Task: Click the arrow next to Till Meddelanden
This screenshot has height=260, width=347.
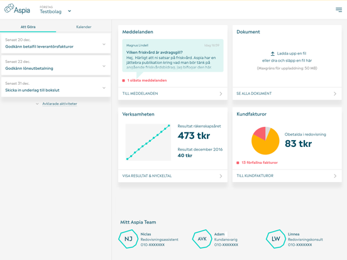Action: tap(221, 94)
